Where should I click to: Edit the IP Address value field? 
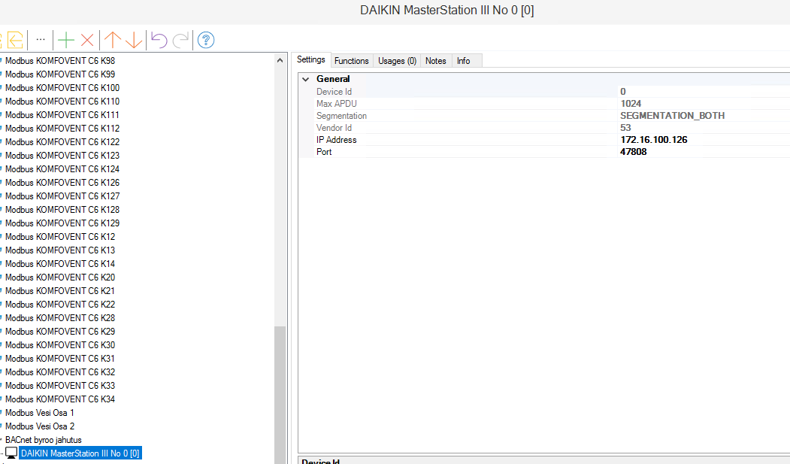[x=653, y=140]
